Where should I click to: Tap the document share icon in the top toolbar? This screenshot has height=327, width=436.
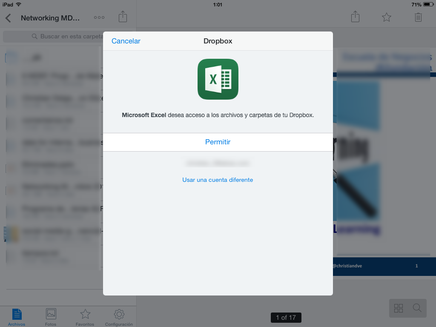coord(355,17)
